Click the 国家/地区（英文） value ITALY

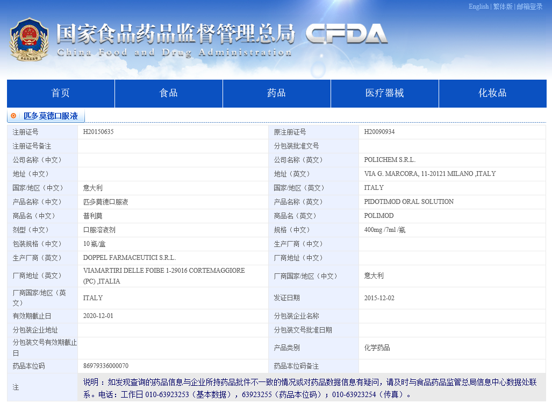tap(374, 188)
